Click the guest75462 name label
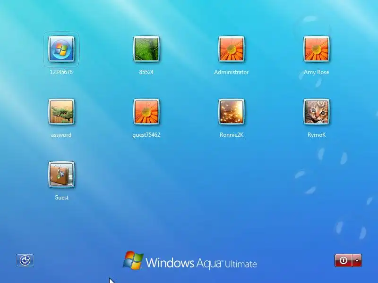 [146, 135]
